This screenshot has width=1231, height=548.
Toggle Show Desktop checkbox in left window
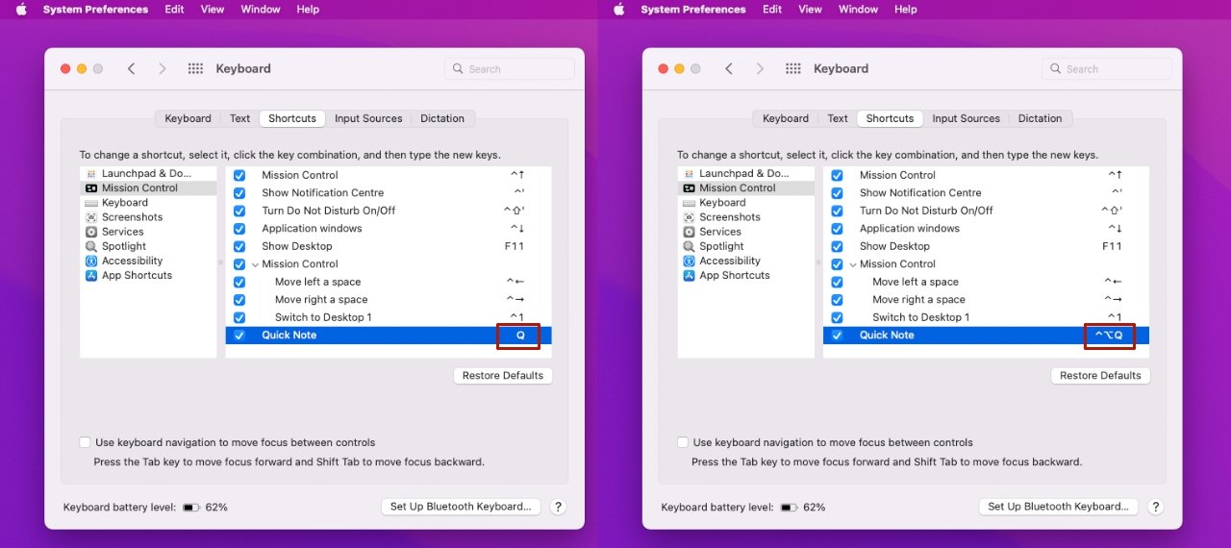point(239,246)
